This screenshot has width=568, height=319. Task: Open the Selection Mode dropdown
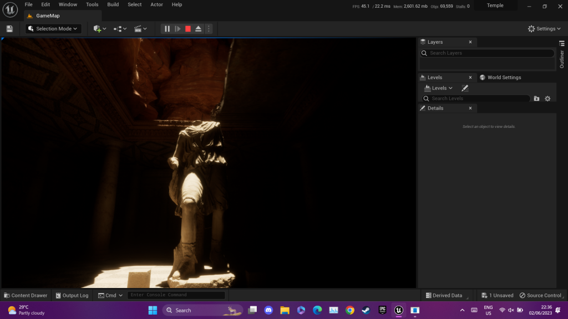(54, 29)
